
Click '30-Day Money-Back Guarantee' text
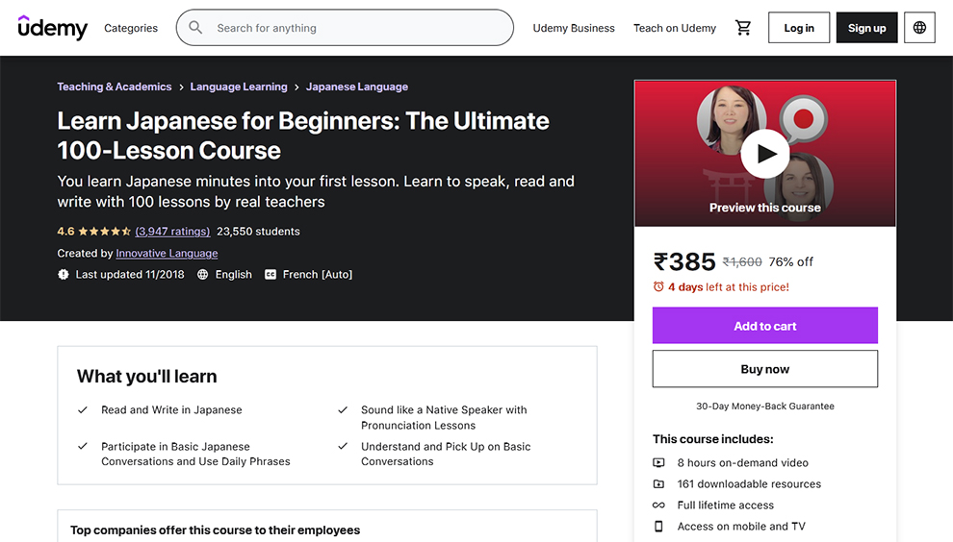pos(765,406)
